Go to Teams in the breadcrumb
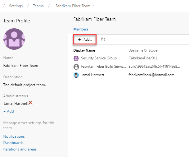Image resolution: width=189 pixels, height=157 pixels. (x=38, y=6)
